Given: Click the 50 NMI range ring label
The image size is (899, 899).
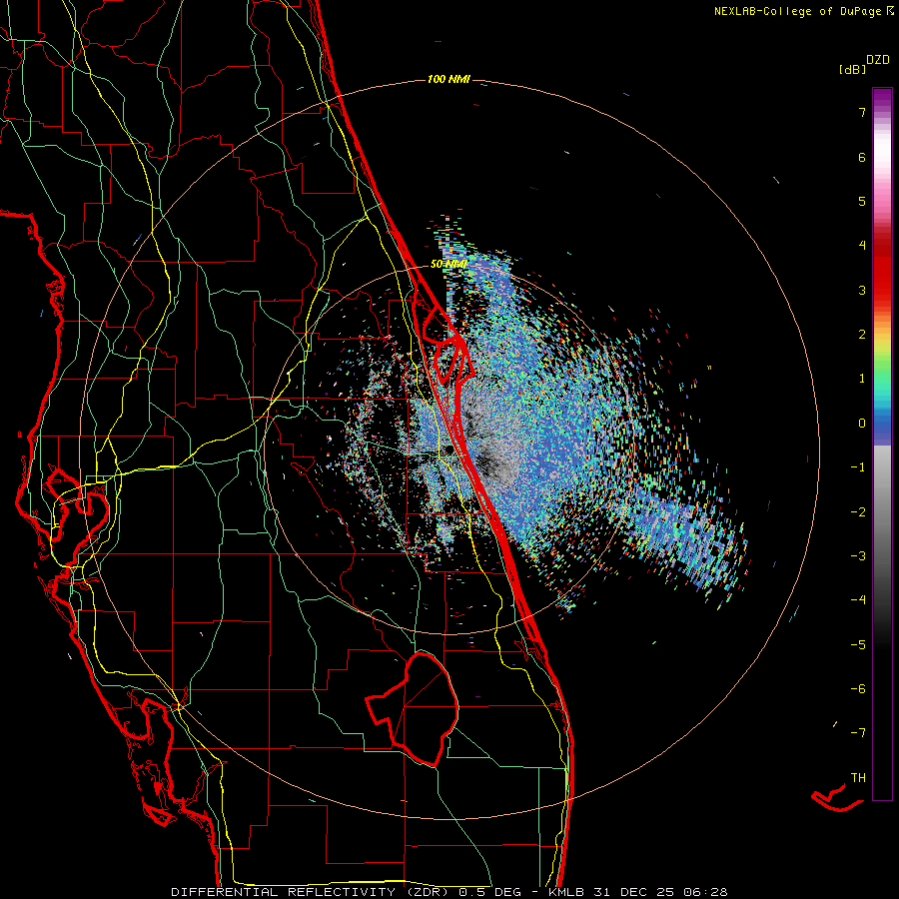Looking at the screenshot, I should (449, 264).
